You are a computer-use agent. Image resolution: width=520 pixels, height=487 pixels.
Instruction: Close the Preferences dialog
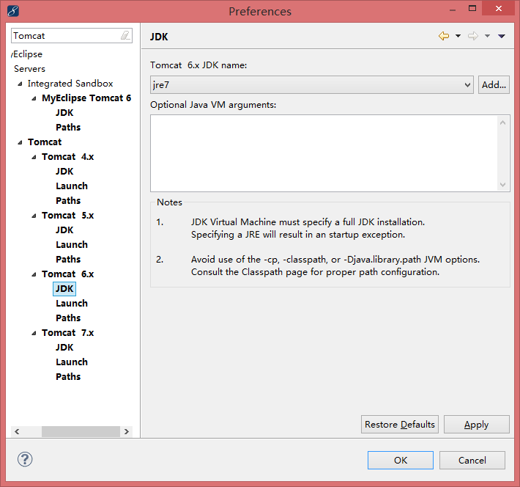click(499, 8)
